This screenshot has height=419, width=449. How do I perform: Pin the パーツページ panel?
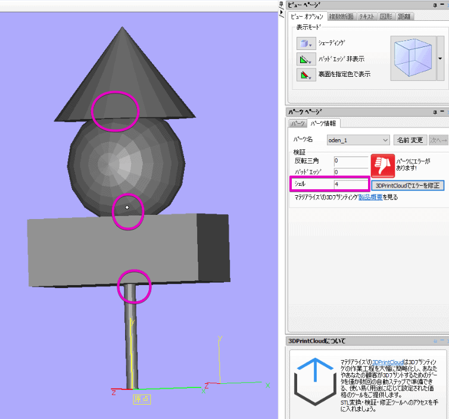click(434, 111)
